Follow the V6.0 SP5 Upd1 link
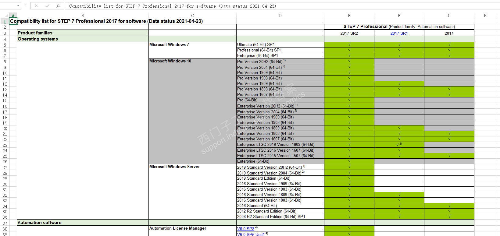Image resolution: width=500 pixels, height=236 pixels. click(x=251, y=234)
